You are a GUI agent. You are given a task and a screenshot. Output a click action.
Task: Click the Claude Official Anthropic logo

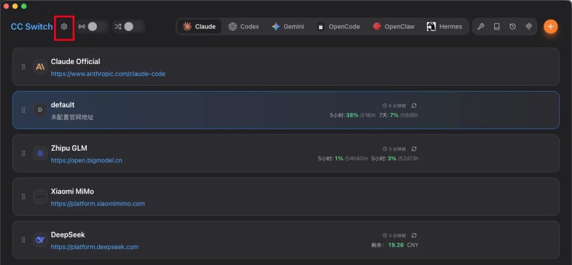coord(40,67)
